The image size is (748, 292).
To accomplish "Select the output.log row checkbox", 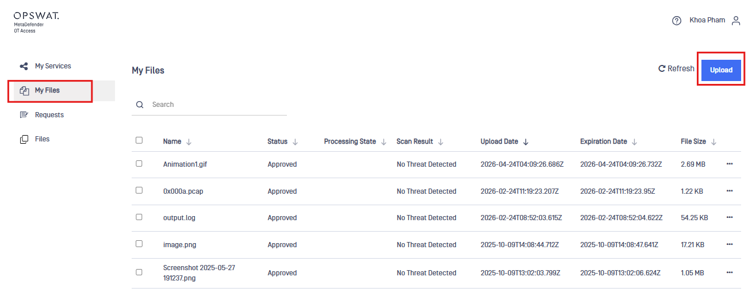I will (x=139, y=217).
